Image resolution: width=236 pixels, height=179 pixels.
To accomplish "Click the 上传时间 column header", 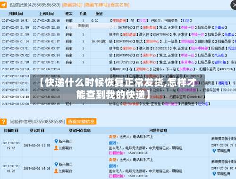I will click(46, 14).
